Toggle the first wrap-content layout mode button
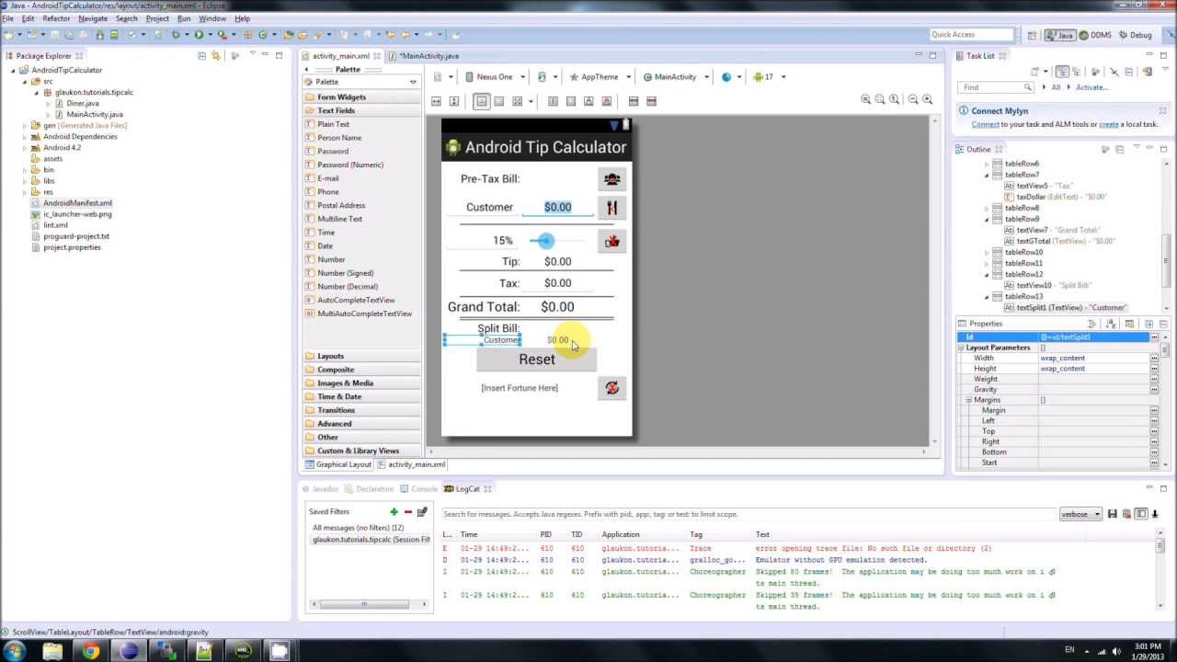 click(482, 101)
